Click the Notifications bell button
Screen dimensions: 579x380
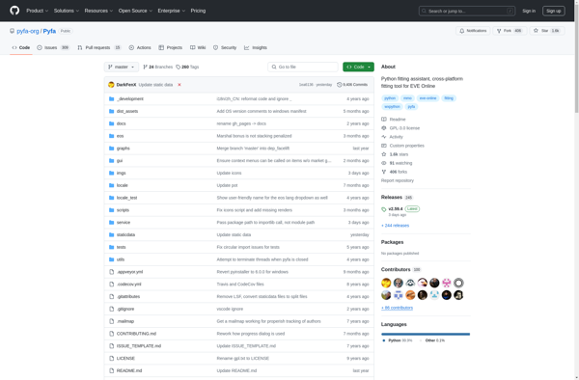[x=473, y=31]
